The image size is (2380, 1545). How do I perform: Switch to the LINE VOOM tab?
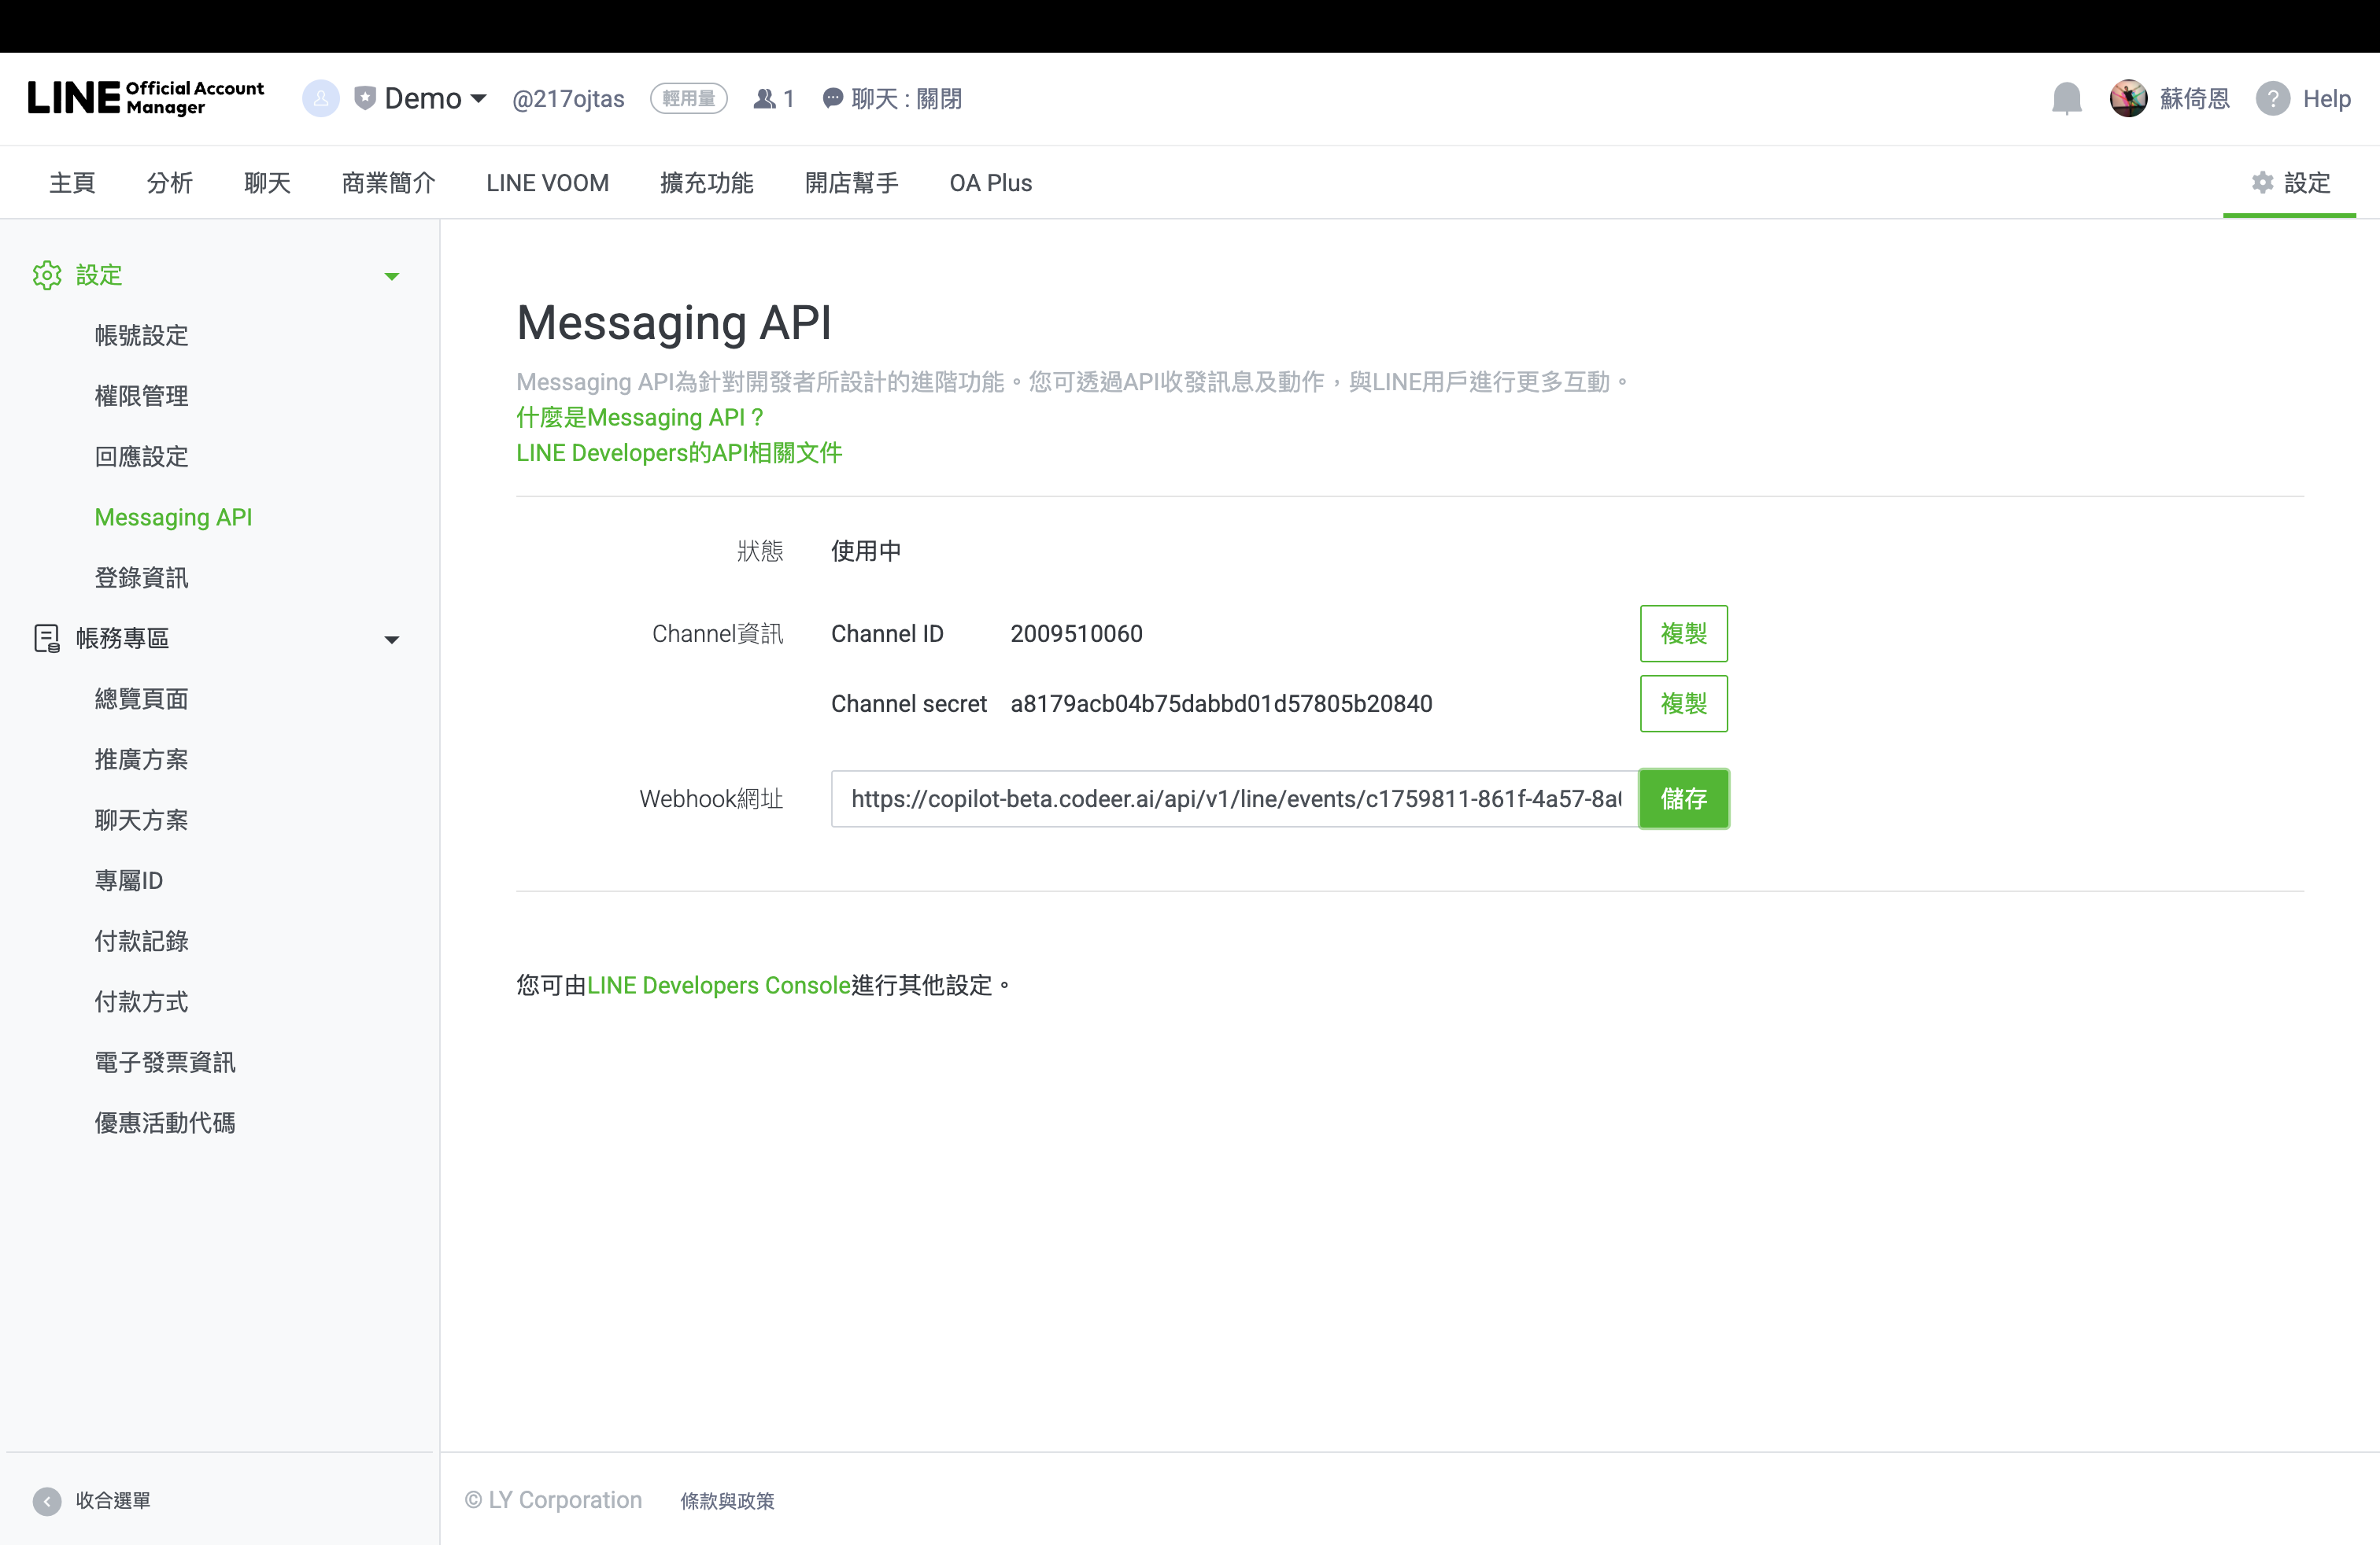(547, 183)
